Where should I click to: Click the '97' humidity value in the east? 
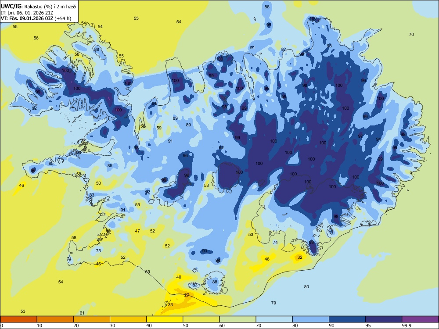360,136
